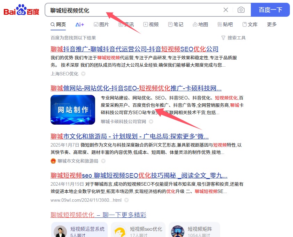Expand dropdown next to www.09wl.com URL
Screen dimensions: 293x237
126,200
